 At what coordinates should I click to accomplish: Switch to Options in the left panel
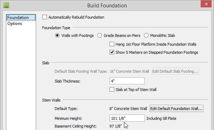[15, 24]
